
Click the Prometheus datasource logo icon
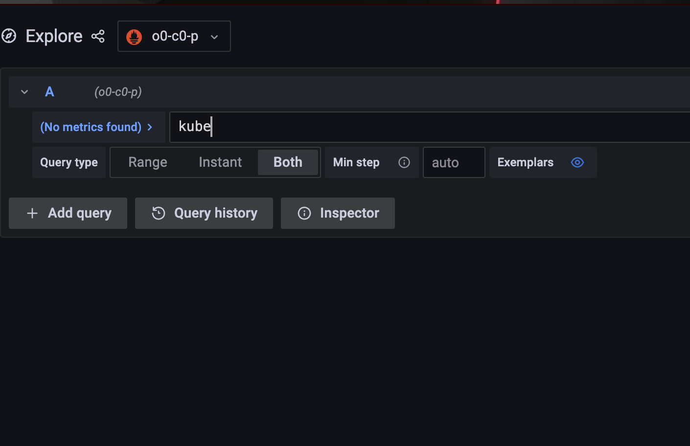coord(134,36)
